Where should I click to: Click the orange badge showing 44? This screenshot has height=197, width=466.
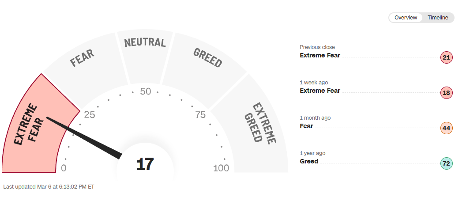(446, 128)
